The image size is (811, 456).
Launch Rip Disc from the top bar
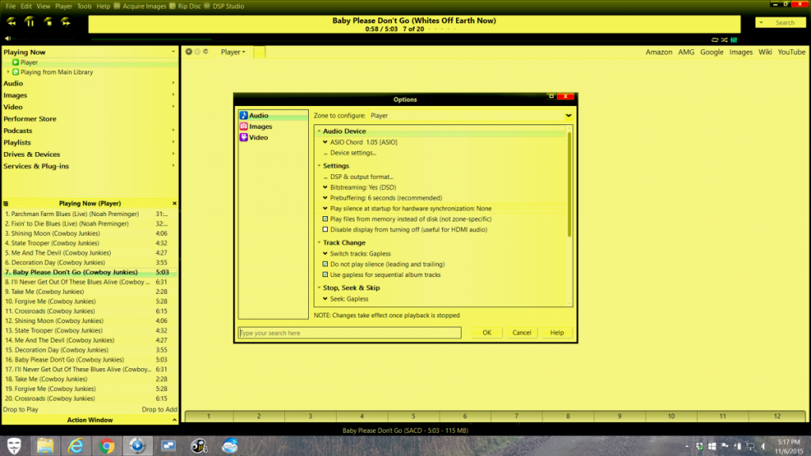point(185,6)
